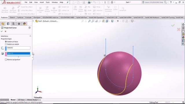Click the Part1 icon in the breadcrumb
The width and height of the screenshot is (185, 104).
click(36, 21)
